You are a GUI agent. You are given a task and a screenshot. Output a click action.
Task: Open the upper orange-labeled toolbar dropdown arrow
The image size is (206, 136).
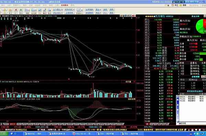(x=62, y=10)
